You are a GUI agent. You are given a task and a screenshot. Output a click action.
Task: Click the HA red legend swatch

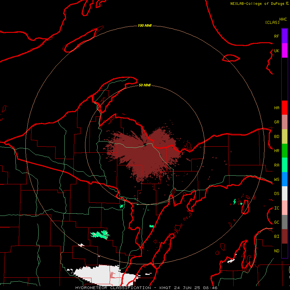pos(285,108)
